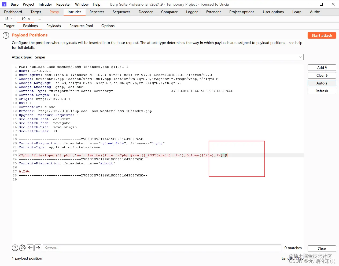Switch to the Proxy tab

pos(54,12)
